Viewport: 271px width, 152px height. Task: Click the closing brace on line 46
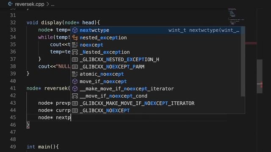[x=28, y=125]
